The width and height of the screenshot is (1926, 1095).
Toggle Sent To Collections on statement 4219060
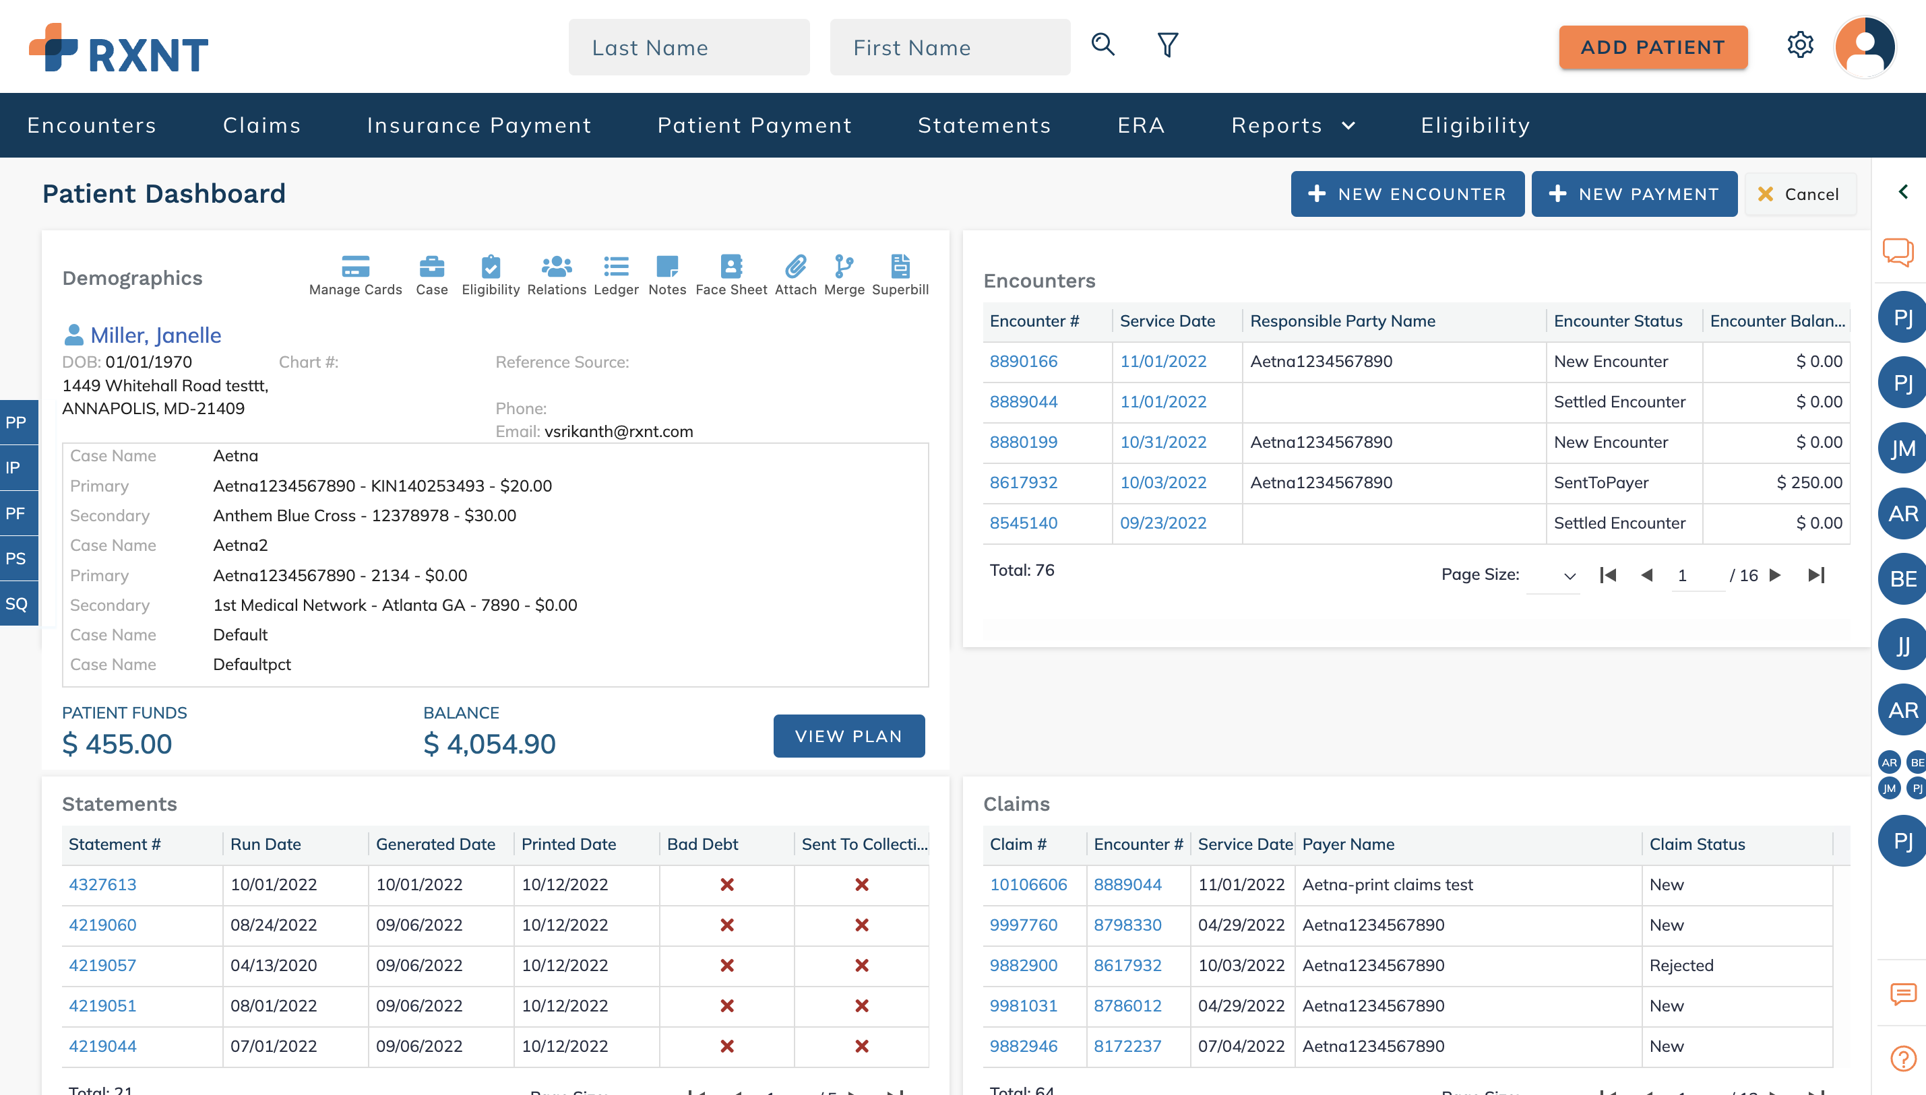[862, 925]
